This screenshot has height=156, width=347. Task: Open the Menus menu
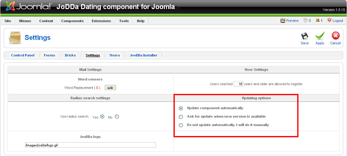coord(25,21)
